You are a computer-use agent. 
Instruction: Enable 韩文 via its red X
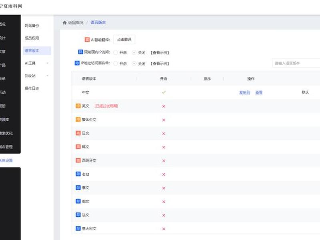coord(164,147)
